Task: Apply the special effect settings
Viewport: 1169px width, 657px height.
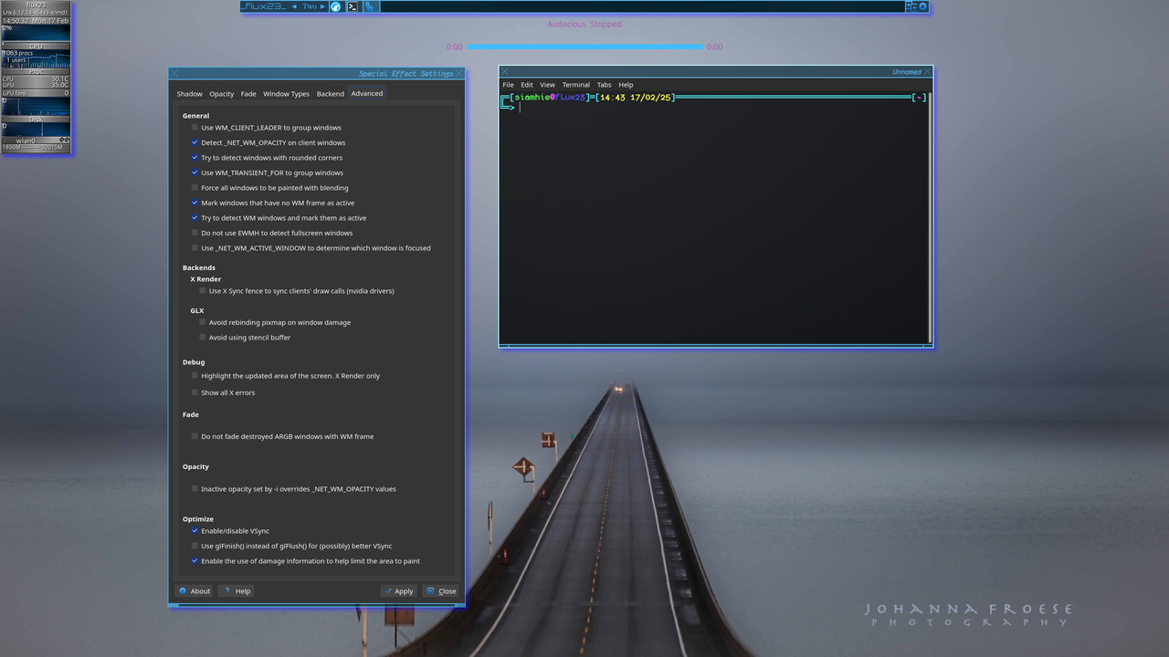Action: point(399,590)
